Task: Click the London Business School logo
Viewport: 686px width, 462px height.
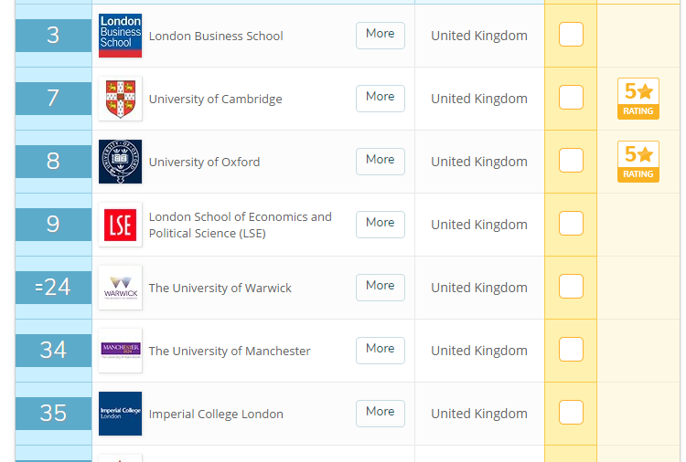Action: tap(120, 36)
